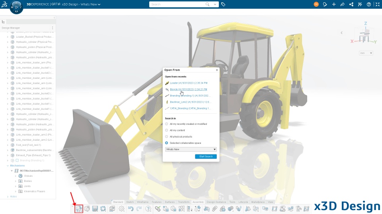
Task: Open settings gear in bottom toolbar
Action: coord(122,209)
